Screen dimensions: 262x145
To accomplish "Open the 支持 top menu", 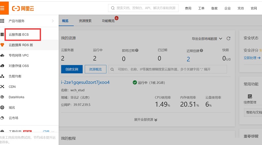I will pyautogui.click(x=241, y=8).
